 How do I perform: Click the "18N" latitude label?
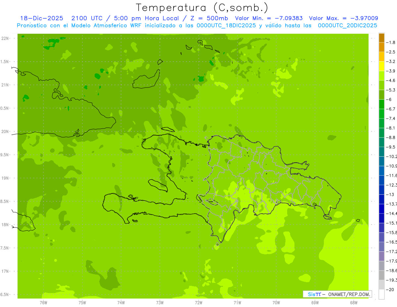[5, 225]
